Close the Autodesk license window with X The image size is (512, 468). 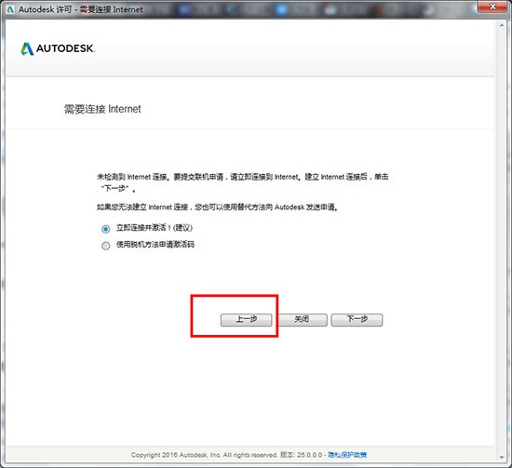click(492, 7)
